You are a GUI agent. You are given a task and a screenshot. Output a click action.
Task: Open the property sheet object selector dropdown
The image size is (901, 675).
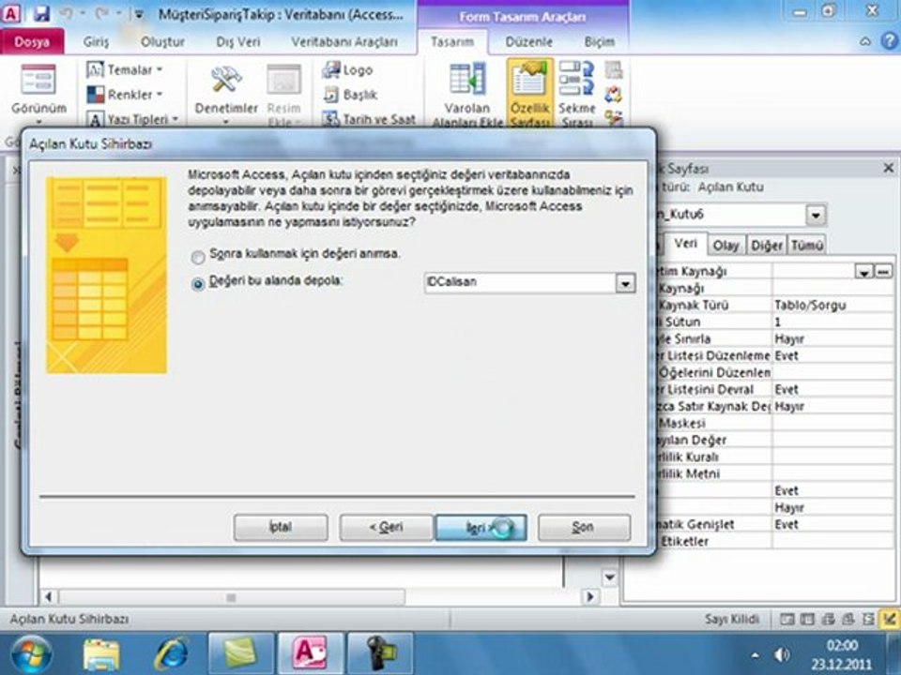coord(816,215)
